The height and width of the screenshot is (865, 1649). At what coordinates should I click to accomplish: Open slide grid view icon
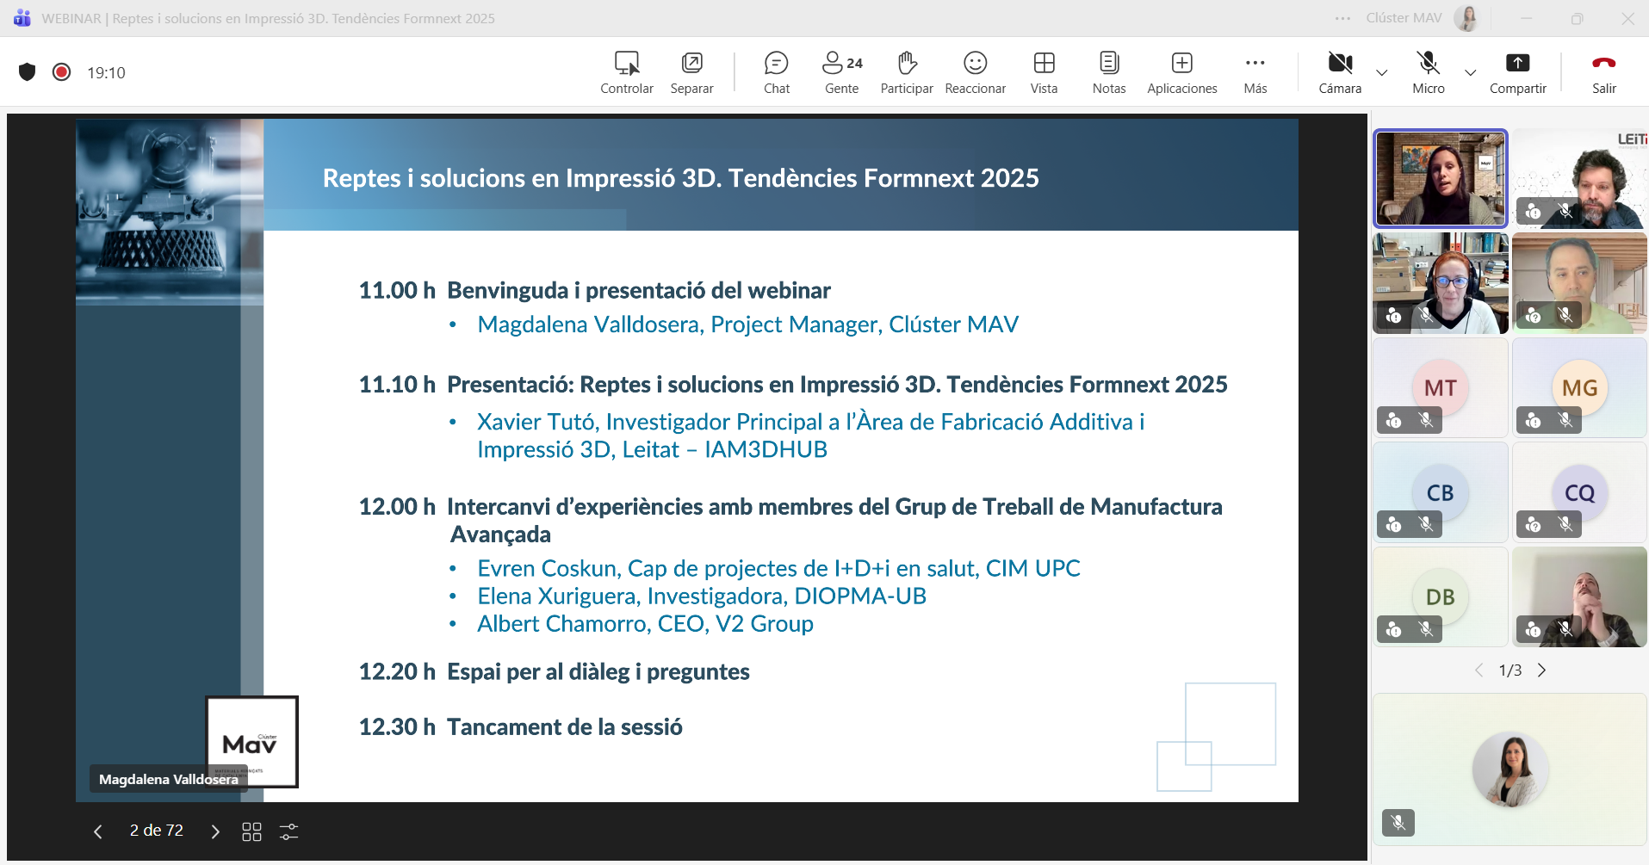[251, 831]
